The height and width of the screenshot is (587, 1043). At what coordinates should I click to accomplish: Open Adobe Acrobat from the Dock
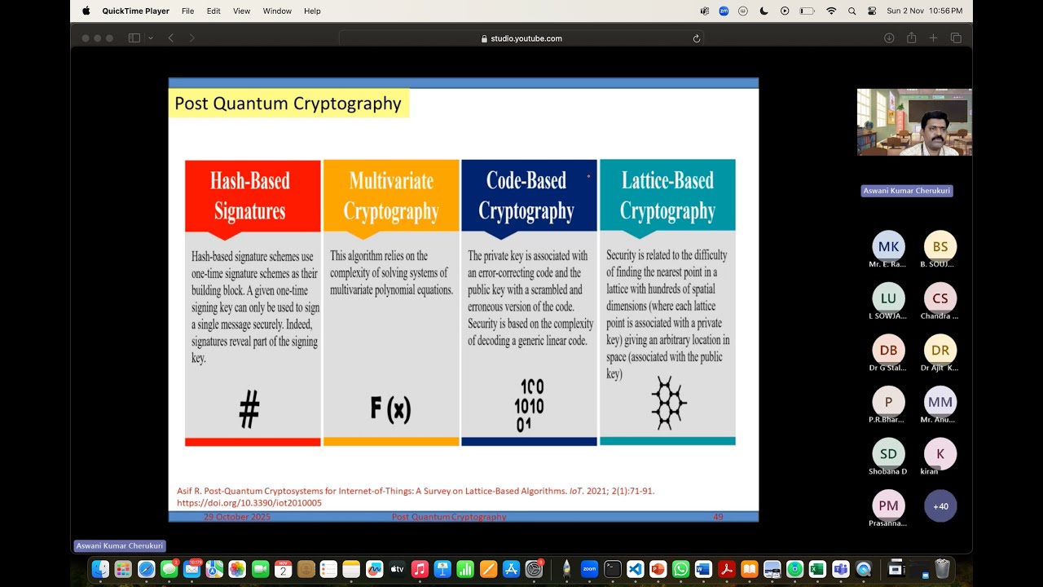point(726,568)
